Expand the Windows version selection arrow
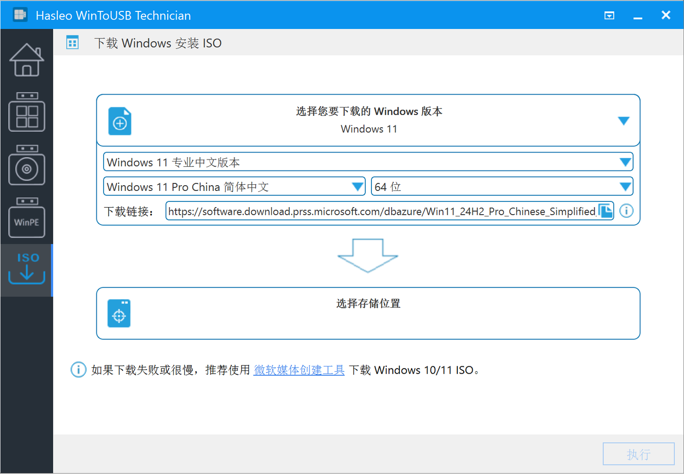This screenshot has width=684, height=474. click(x=624, y=121)
